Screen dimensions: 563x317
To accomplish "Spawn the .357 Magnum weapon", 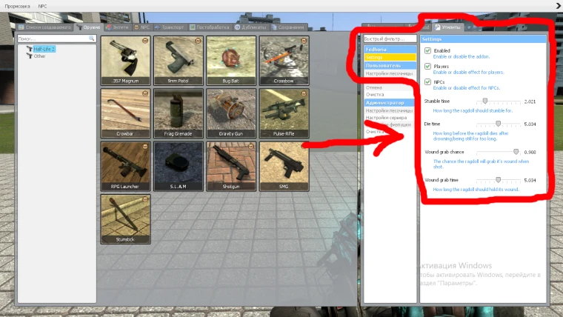I will (125, 61).
